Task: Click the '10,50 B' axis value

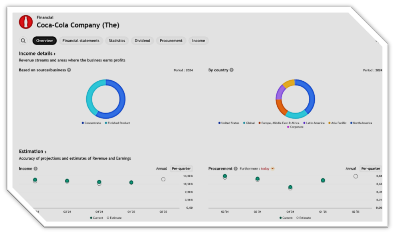Action: tap(188, 184)
